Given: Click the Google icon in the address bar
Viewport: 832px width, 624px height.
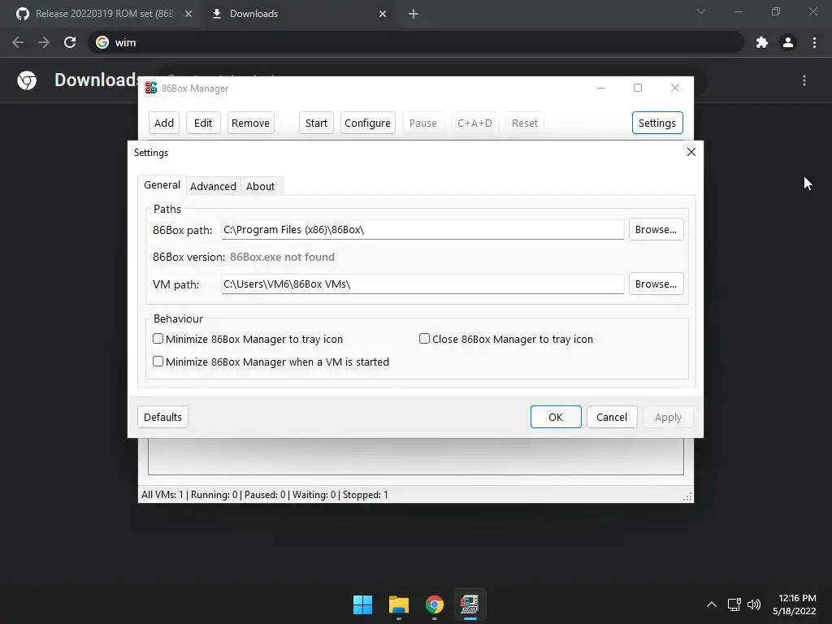Looking at the screenshot, I should coord(102,42).
